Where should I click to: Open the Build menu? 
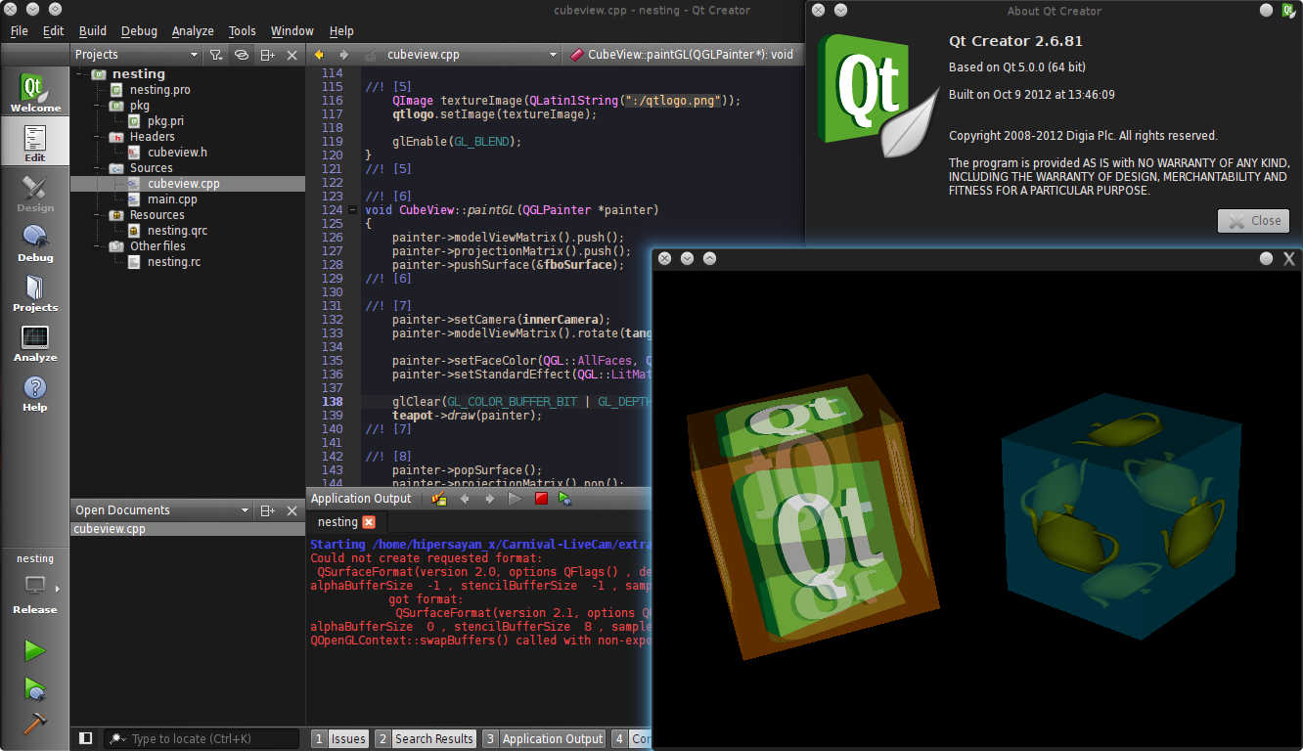[x=93, y=31]
